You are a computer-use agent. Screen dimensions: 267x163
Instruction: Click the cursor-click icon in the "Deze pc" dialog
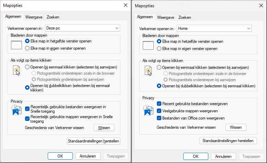pos(16,70)
